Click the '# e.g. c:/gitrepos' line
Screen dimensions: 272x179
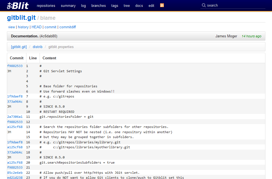pyautogui.click(x=57, y=96)
